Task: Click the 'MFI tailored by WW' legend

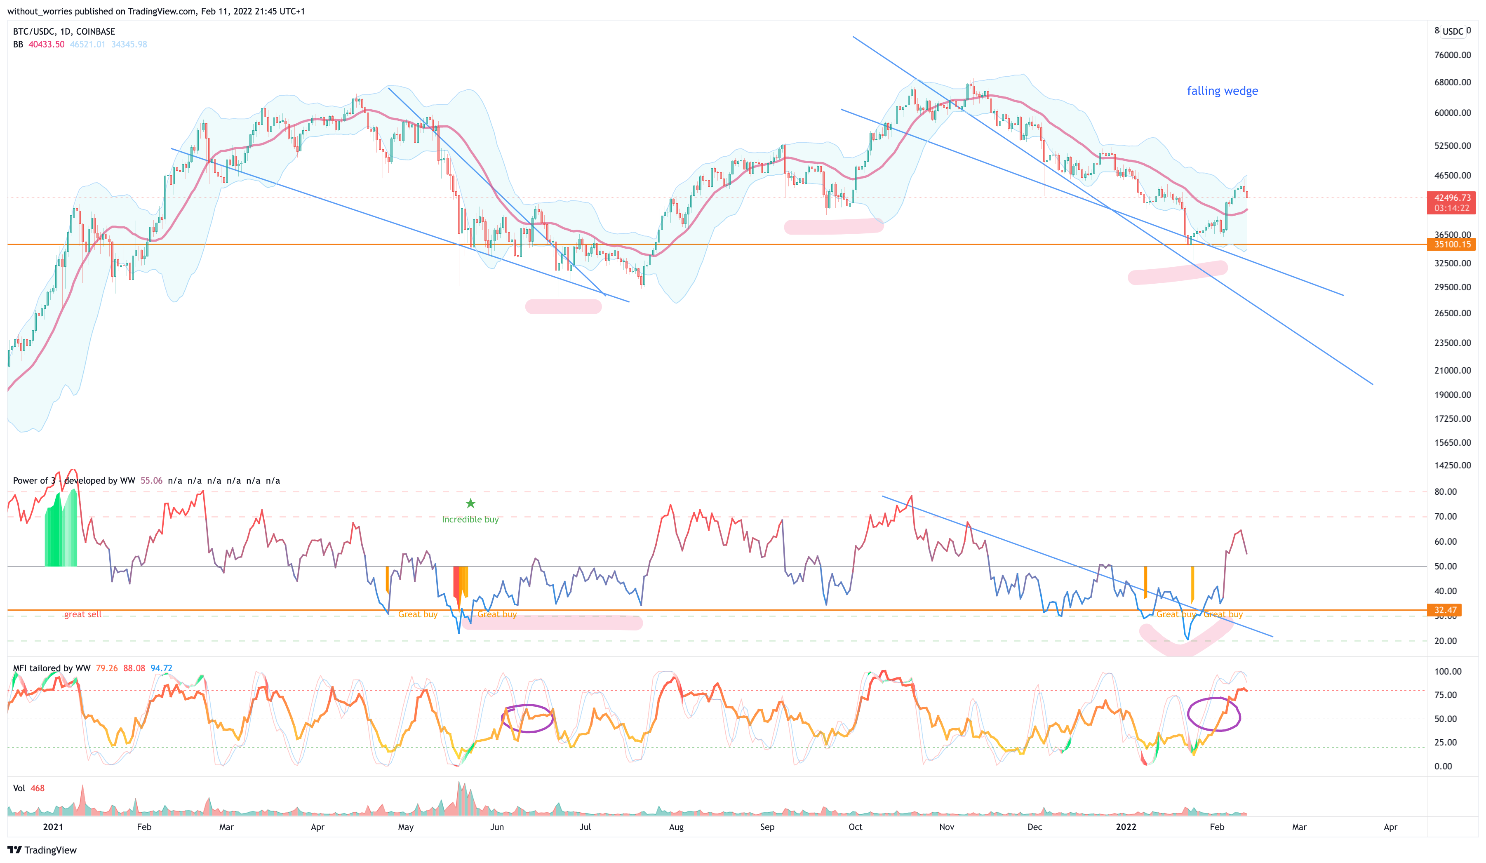Action: click(x=52, y=668)
